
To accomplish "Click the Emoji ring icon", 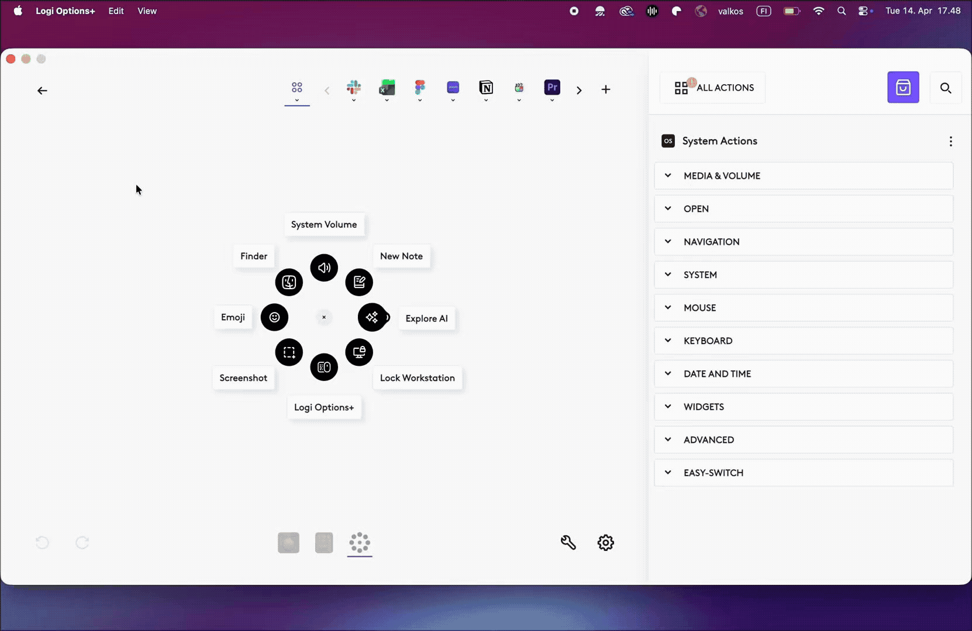I will 274,317.
